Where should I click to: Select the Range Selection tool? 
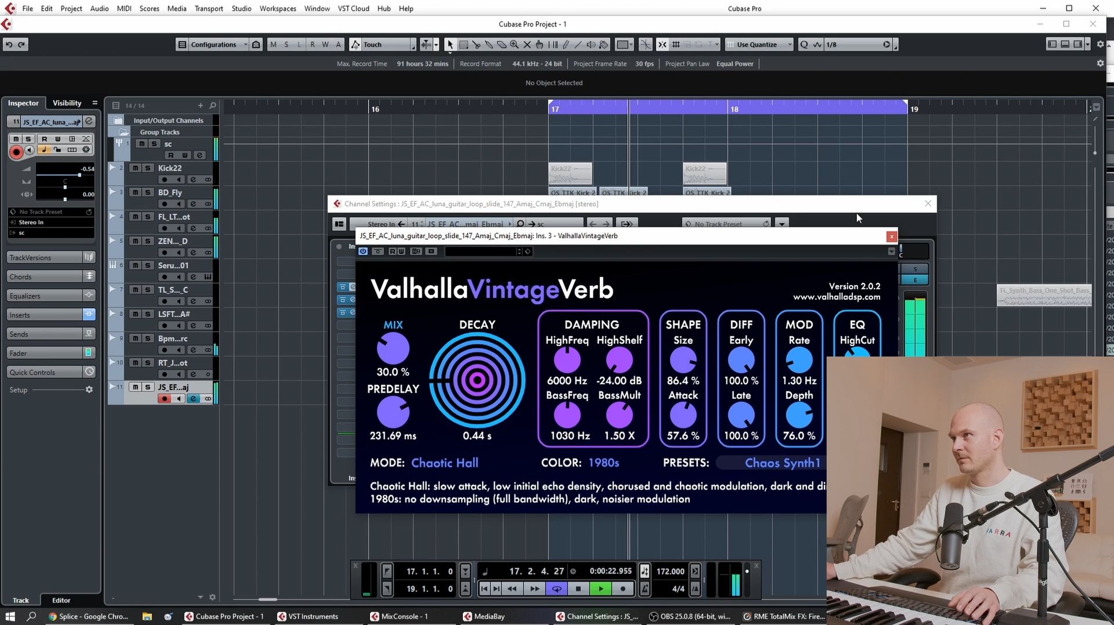tap(464, 45)
